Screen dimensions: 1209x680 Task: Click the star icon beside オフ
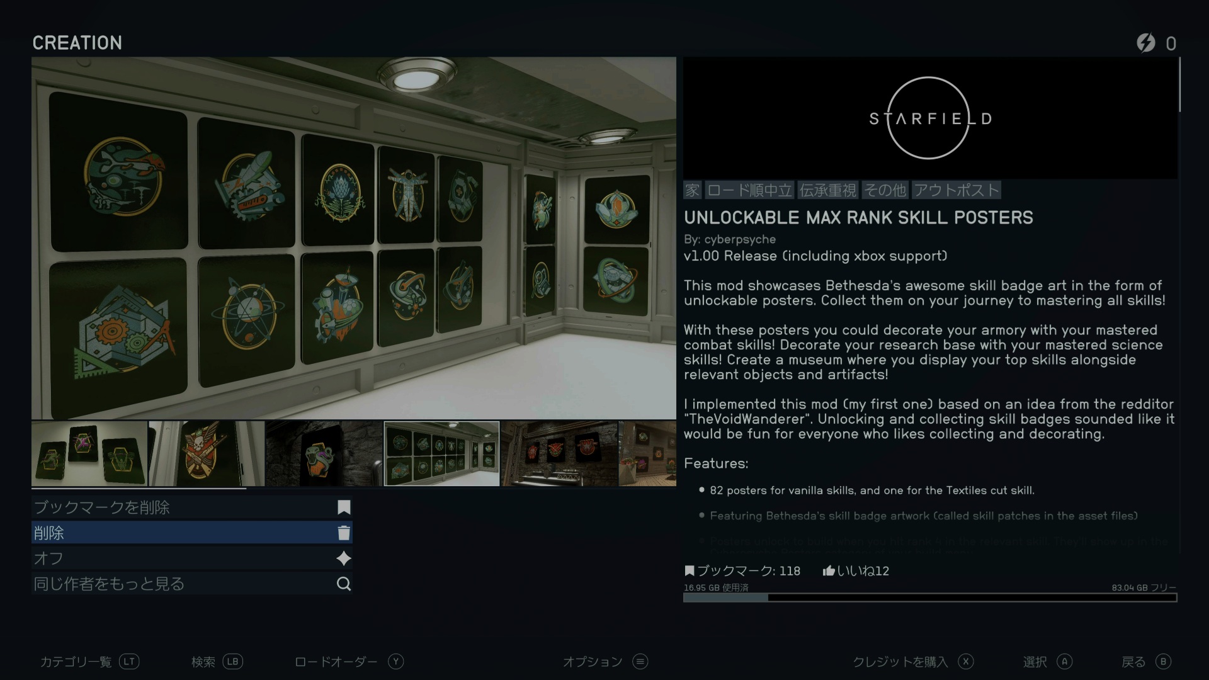coord(344,558)
